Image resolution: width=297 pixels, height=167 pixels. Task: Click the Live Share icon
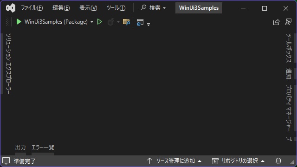[277, 22]
